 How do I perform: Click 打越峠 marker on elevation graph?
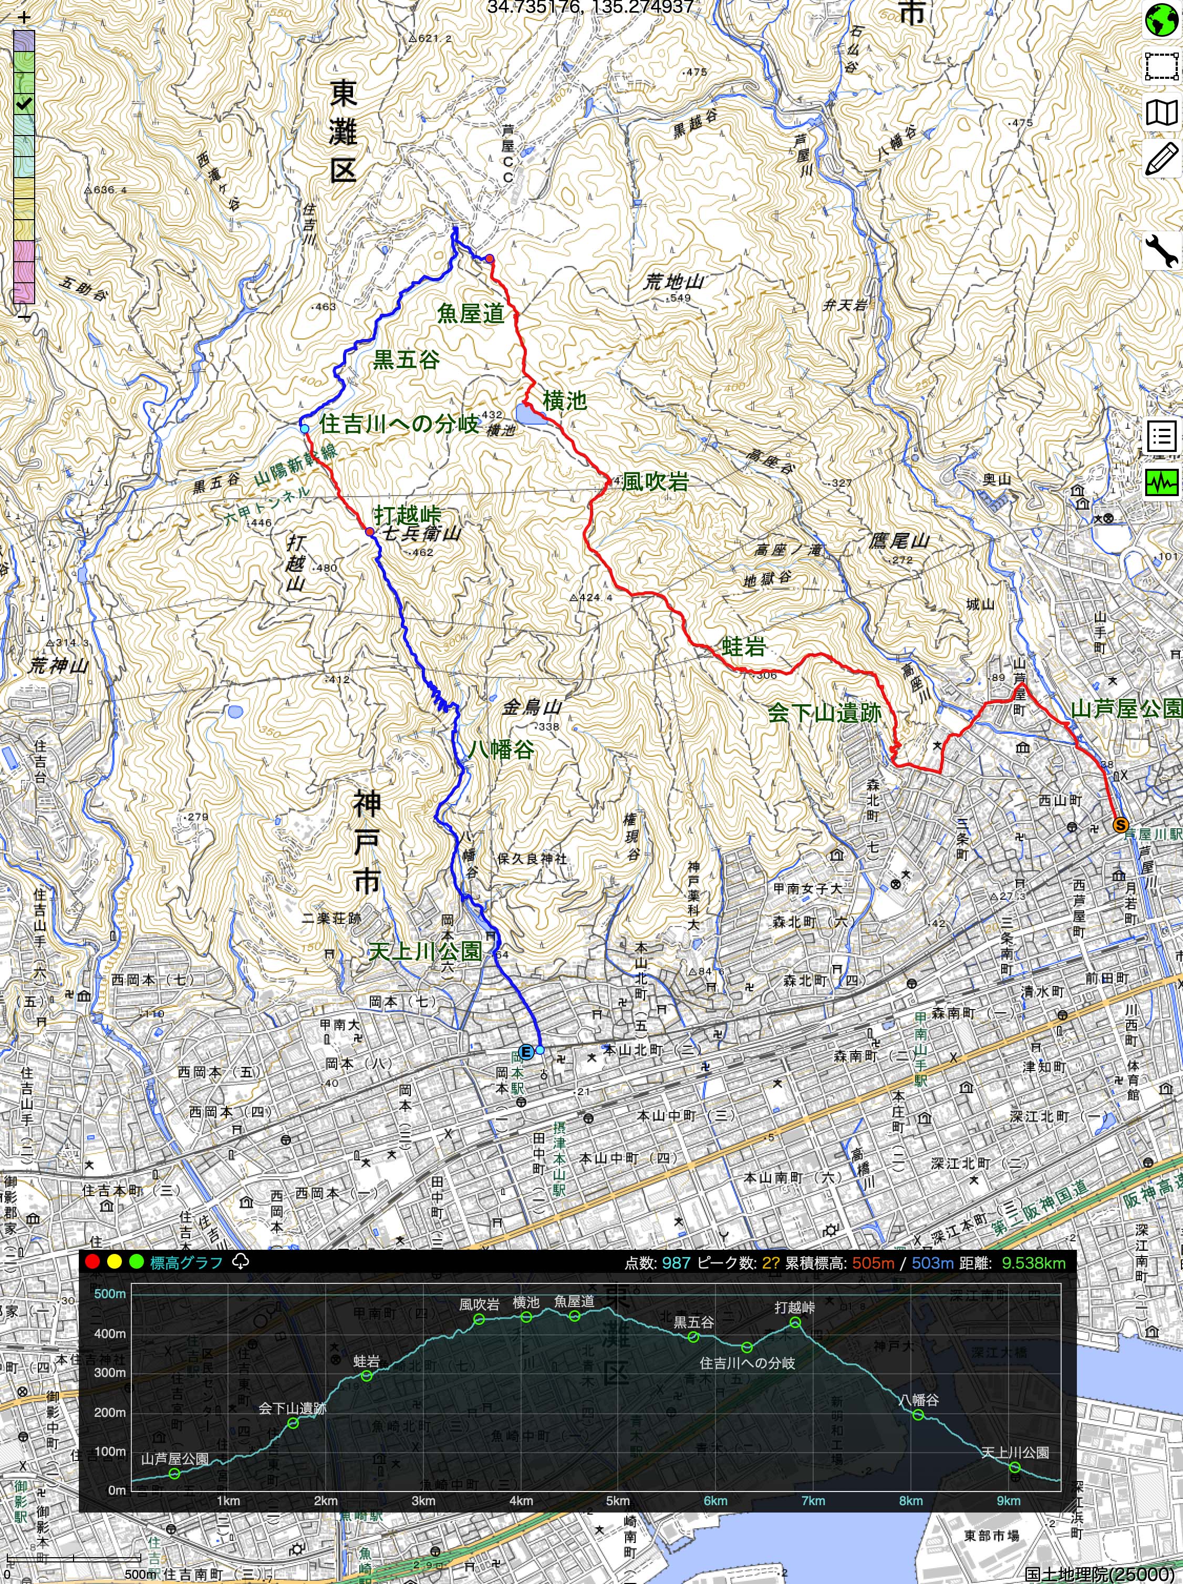795,1323
